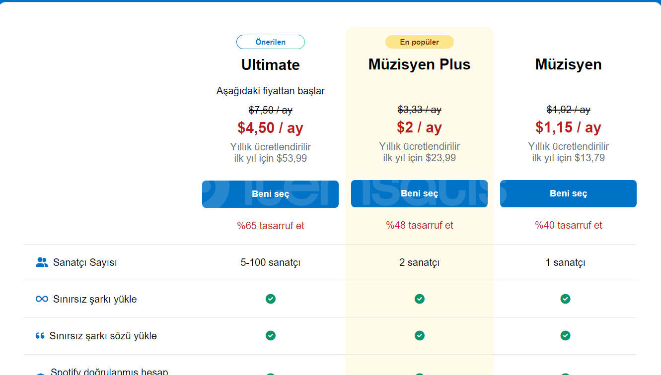Click Müzisyen checkmark for Sınırsız şarkı yükle
The image size is (661, 375).
coord(565,299)
